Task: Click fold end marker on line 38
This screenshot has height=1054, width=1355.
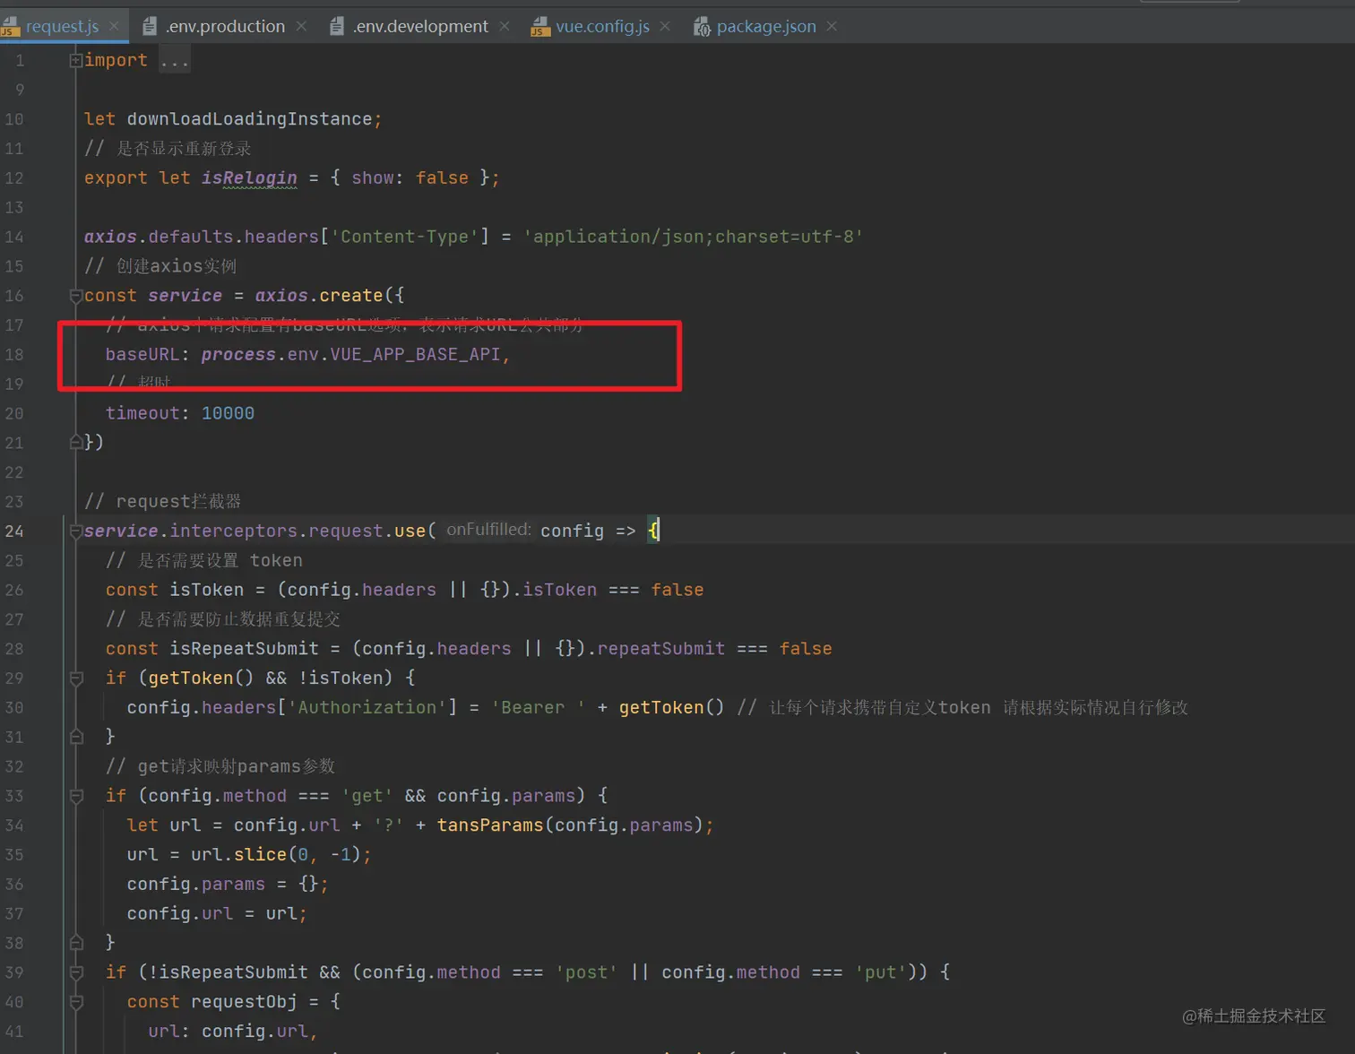Action: click(x=76, y=943)
